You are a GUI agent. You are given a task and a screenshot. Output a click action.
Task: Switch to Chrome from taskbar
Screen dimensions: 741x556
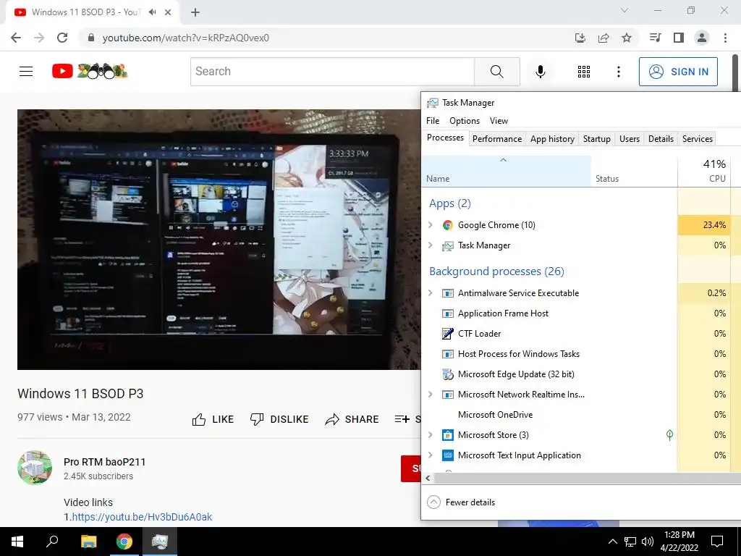tap(124, 542)
